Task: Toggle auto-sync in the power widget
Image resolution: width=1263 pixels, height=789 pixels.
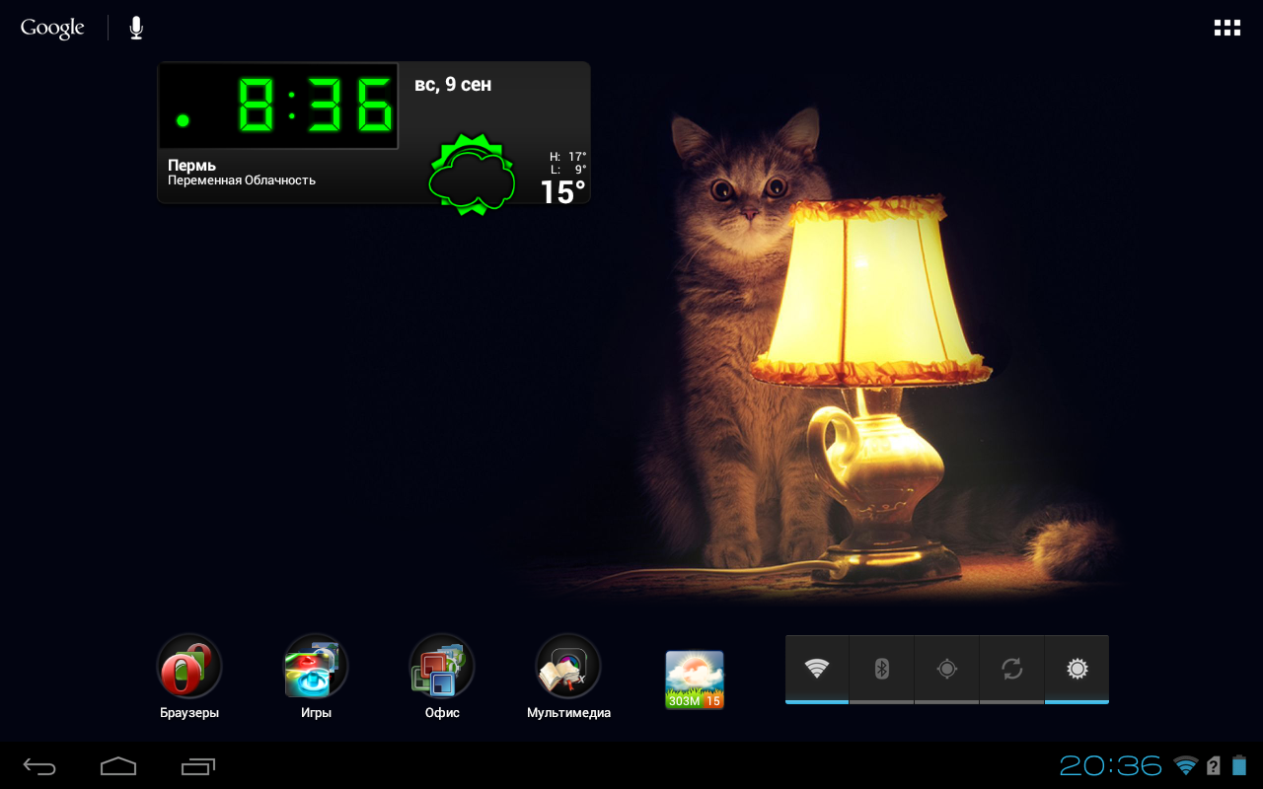Action: (x=1012, y=669)
